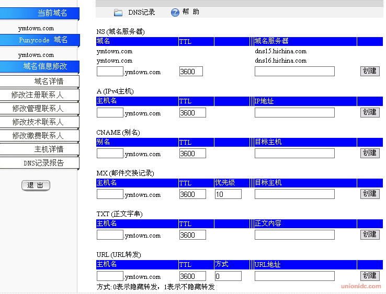386x294 pixels.
Task: Select 修改注册联系人 in the sidebar
Action: pos(39,95)
